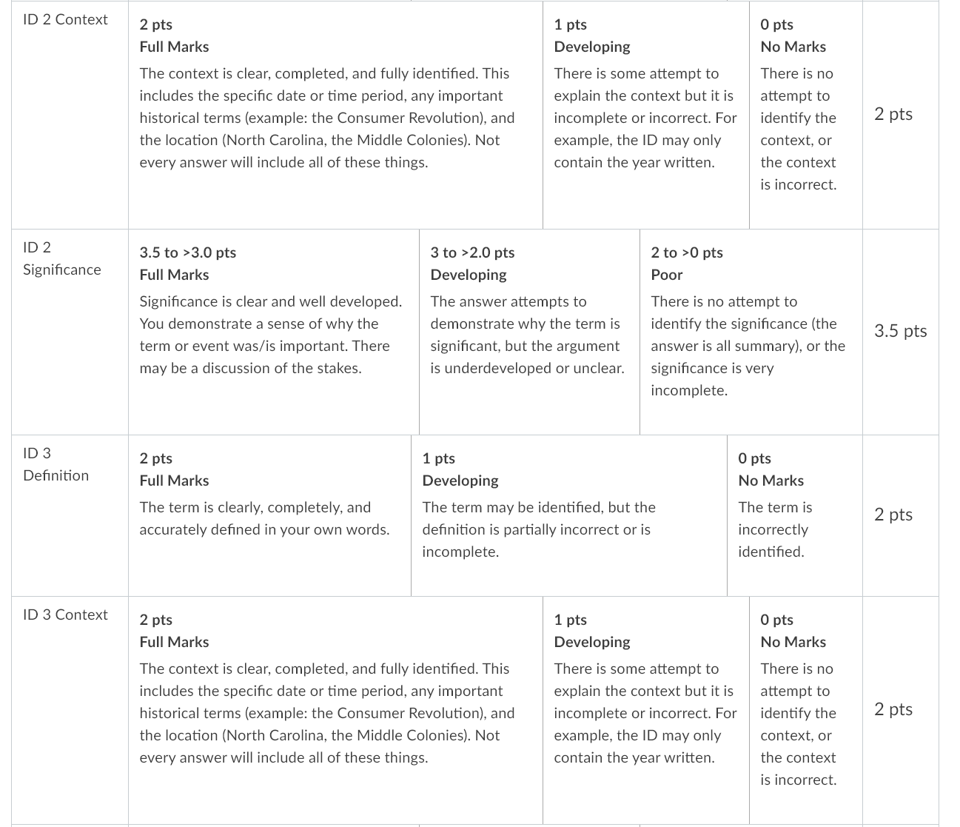The height and width of the screenshot is (827, 960).
Task: Select ID 2 Context Developing rating
Action: pyautogui.click(x=646, y=115)
